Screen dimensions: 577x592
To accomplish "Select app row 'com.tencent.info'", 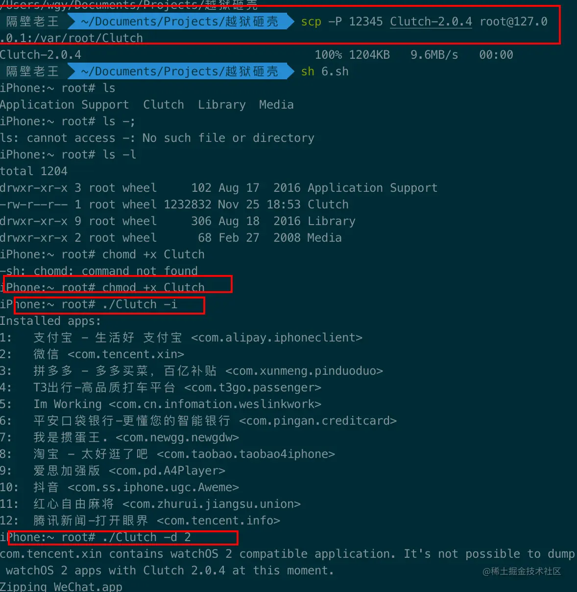I will [140, 521].
